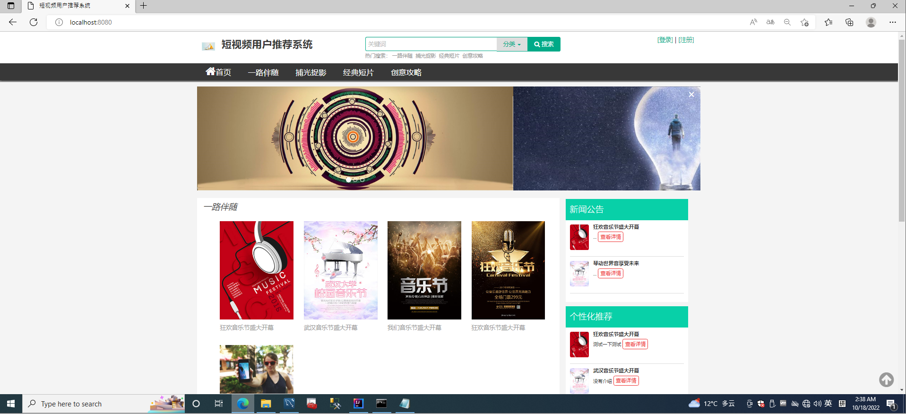This screenshot has height=414, width=906.
Task: Open the notification center icon
Action: point(891,404)
